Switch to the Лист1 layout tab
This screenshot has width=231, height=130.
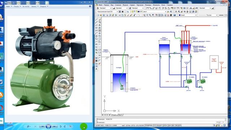pos(120,115)
